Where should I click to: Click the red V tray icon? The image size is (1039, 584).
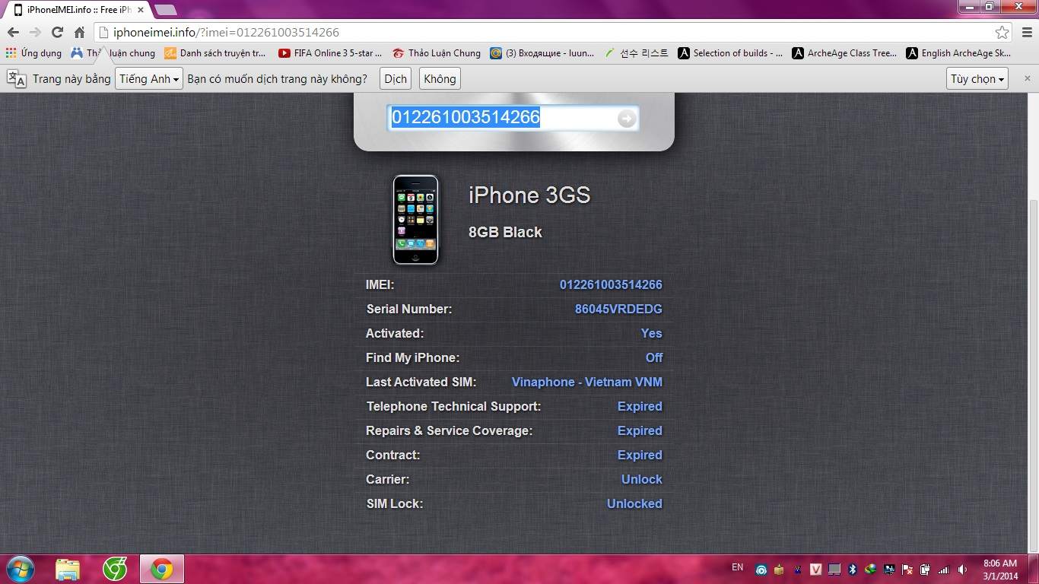pos(816,570)
